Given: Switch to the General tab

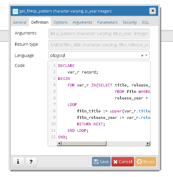Looking at the screenshot, I should click(x=20, y=22).
